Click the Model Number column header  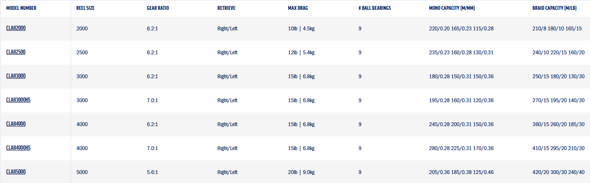tap(21, 8)
